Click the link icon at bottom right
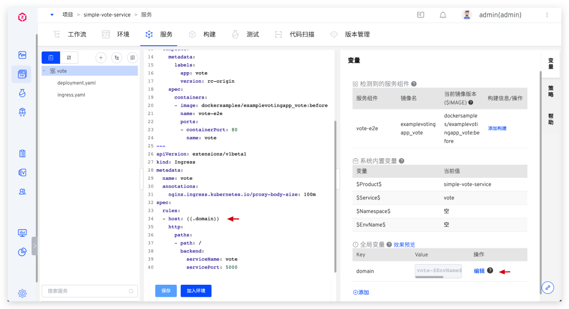The height and width of the screenshot is (309, 569). (548, 287)
